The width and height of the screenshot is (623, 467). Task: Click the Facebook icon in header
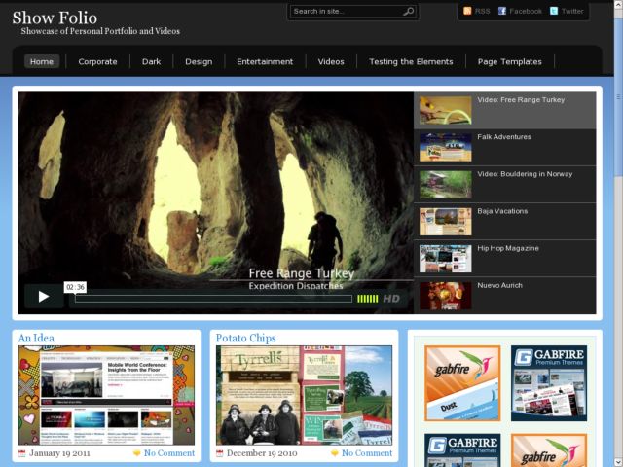(x=502, y=11)
